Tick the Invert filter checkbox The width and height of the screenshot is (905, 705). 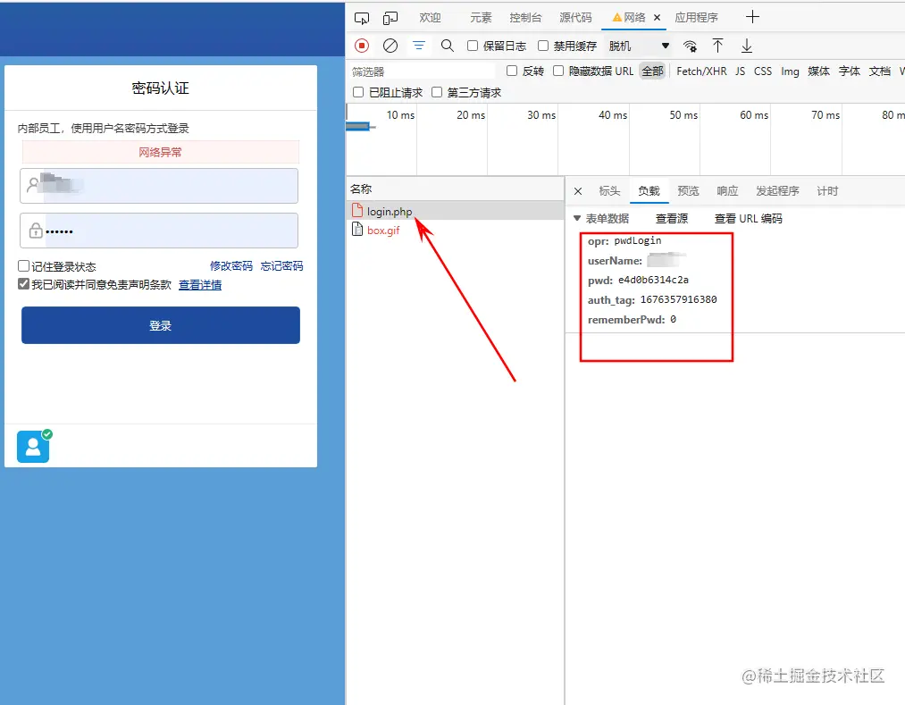(511, 71)
